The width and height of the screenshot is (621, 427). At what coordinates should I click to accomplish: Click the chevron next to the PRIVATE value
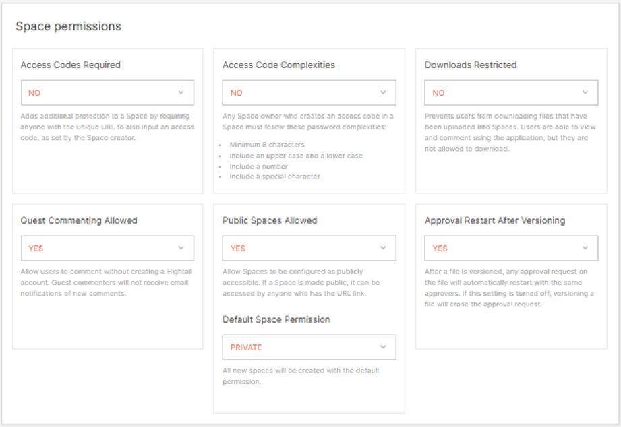(383, 347)
